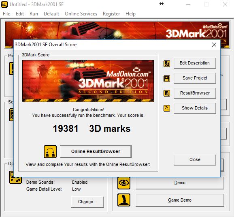
Task: Close the Overall Score dialog with X
Action: click(214, 45)
